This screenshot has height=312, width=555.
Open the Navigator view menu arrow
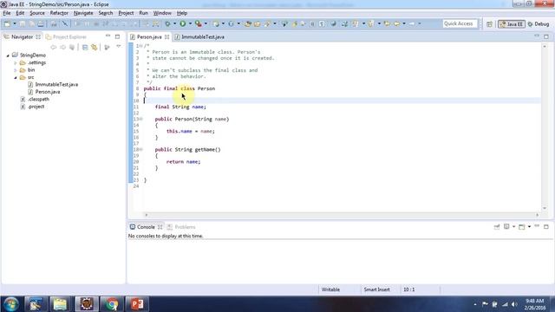click(119, 46)
